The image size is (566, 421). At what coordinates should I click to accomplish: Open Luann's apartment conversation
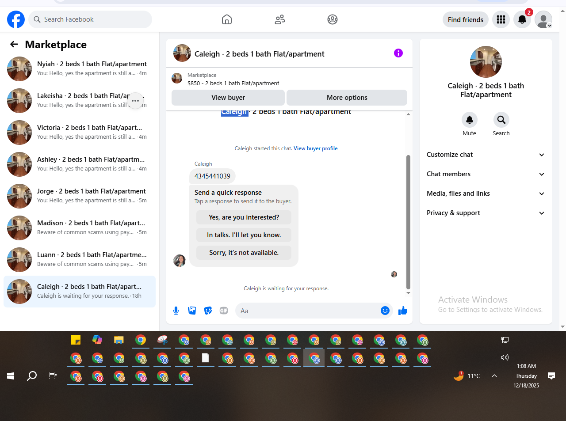[80, 260]
